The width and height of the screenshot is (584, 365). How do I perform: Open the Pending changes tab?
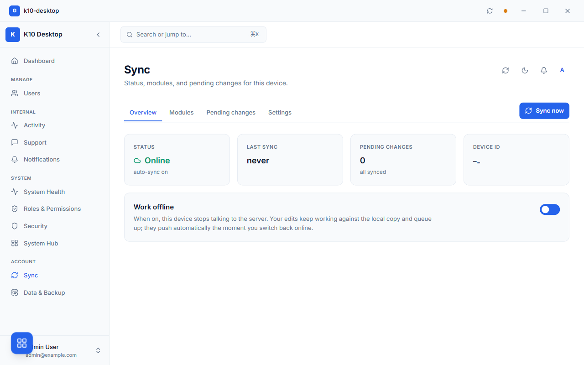231,112
